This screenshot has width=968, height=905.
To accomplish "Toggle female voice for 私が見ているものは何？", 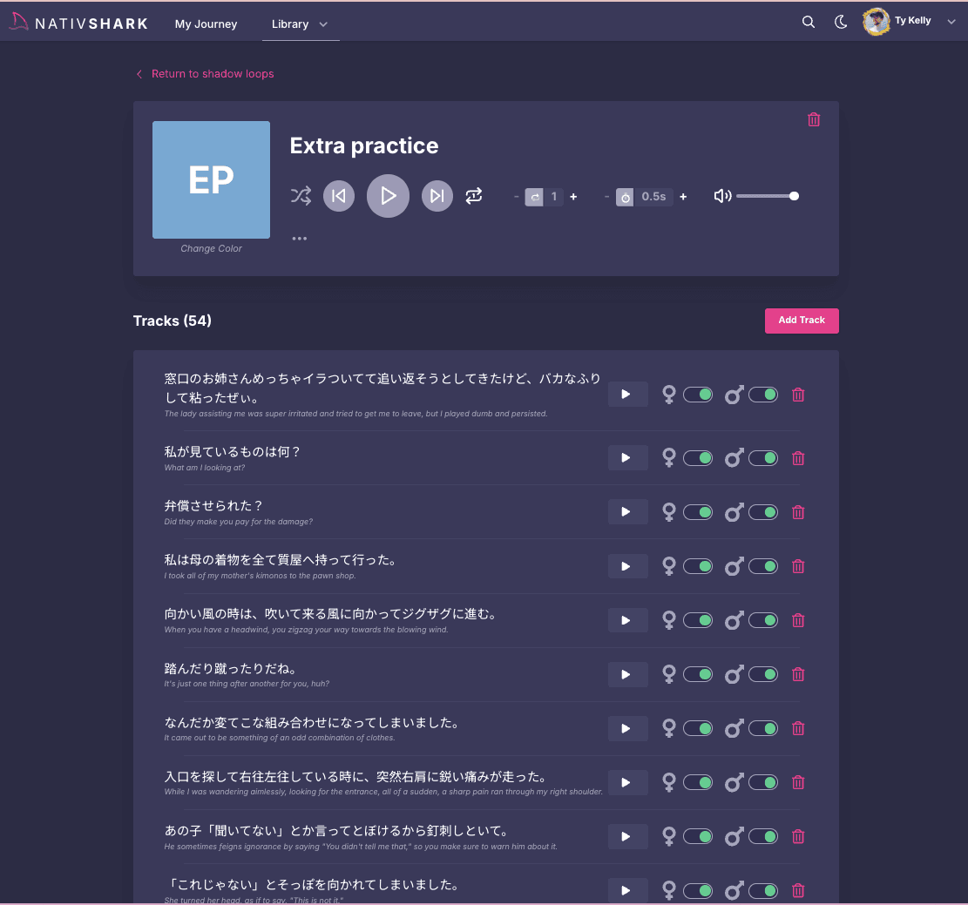I will tap(698, 458).
